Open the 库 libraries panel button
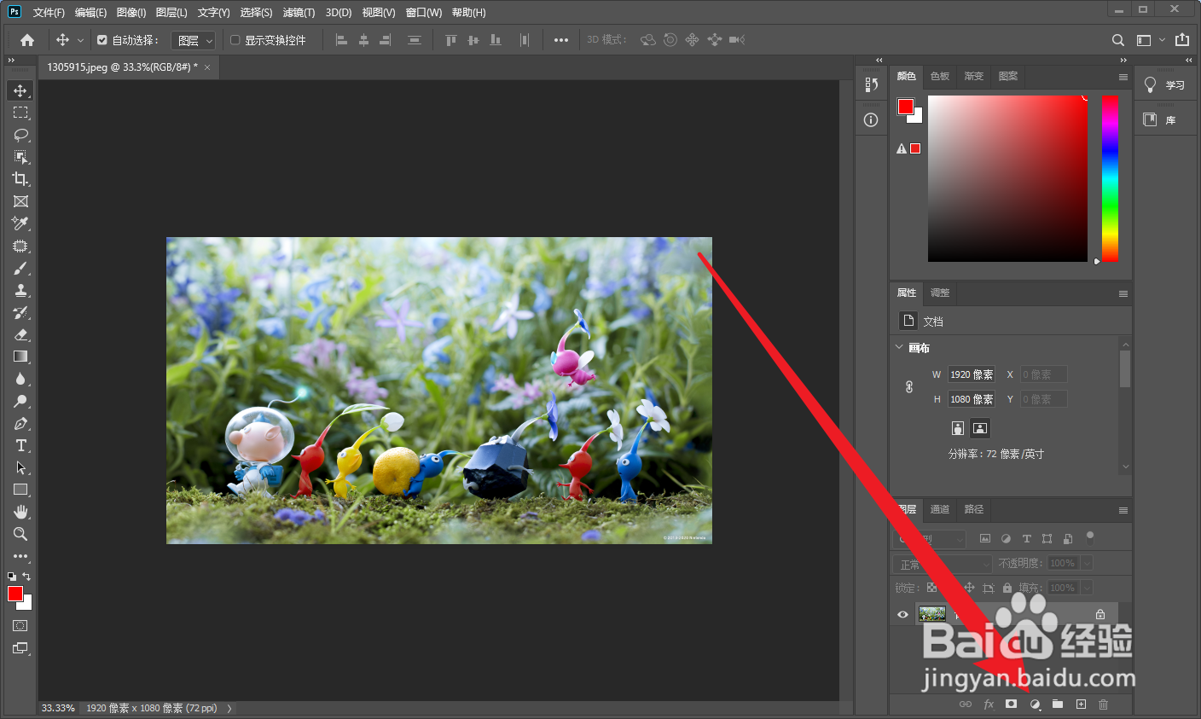 point(1165,119)
